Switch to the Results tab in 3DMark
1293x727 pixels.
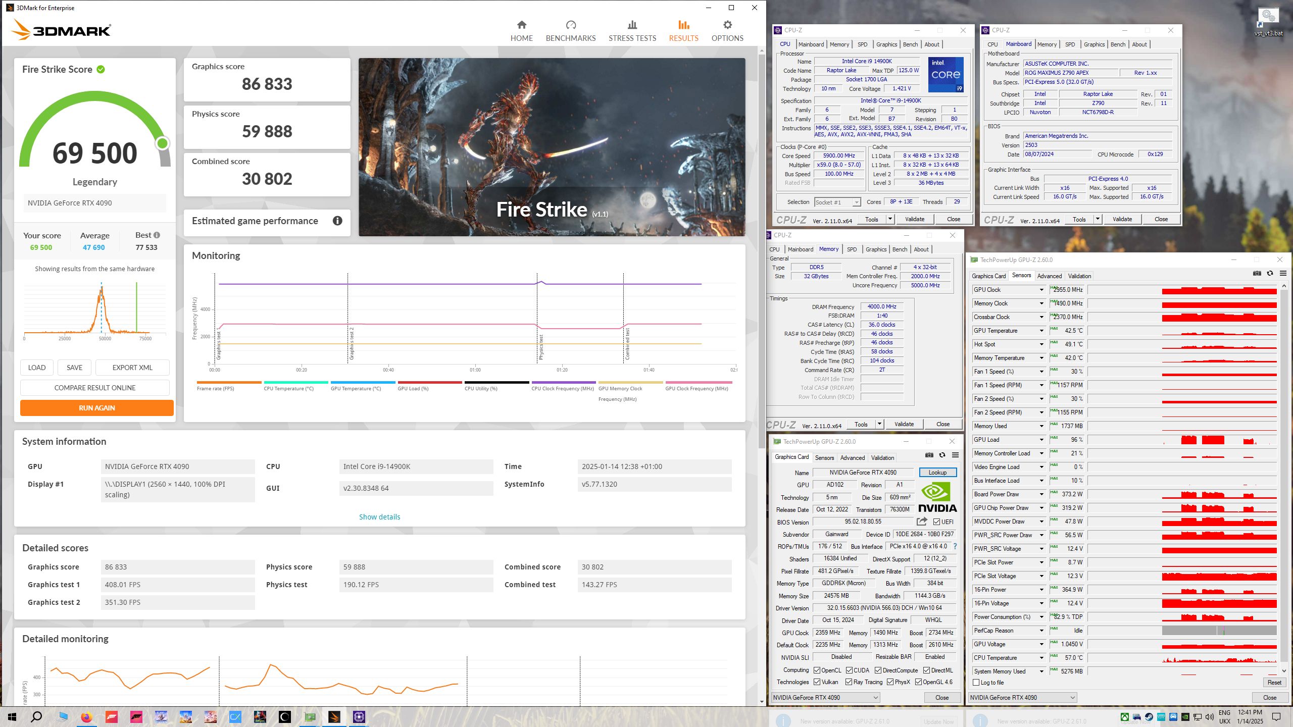tap(683, 30)
